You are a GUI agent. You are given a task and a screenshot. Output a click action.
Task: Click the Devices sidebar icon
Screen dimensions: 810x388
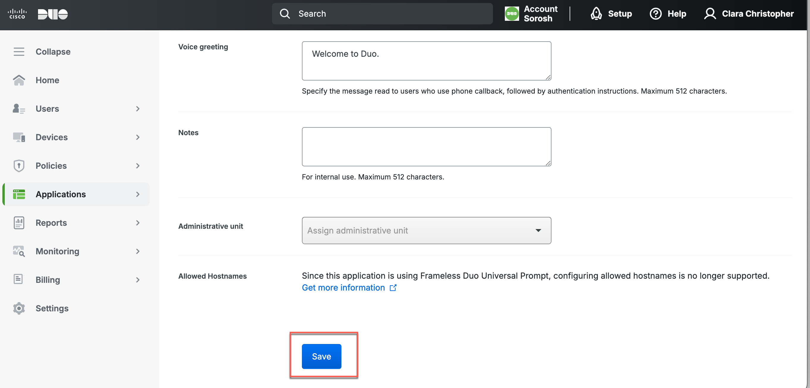tap(19, 137)
